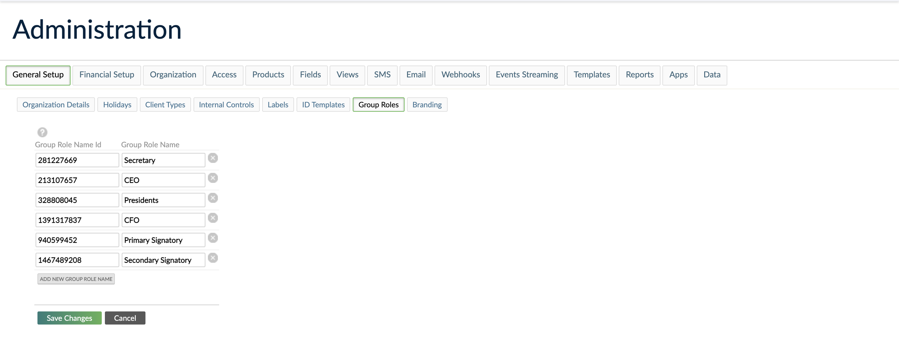The image size is (899, 347).
Task: Delete the Presidents group role row
Action: click(x=213, y=198)
